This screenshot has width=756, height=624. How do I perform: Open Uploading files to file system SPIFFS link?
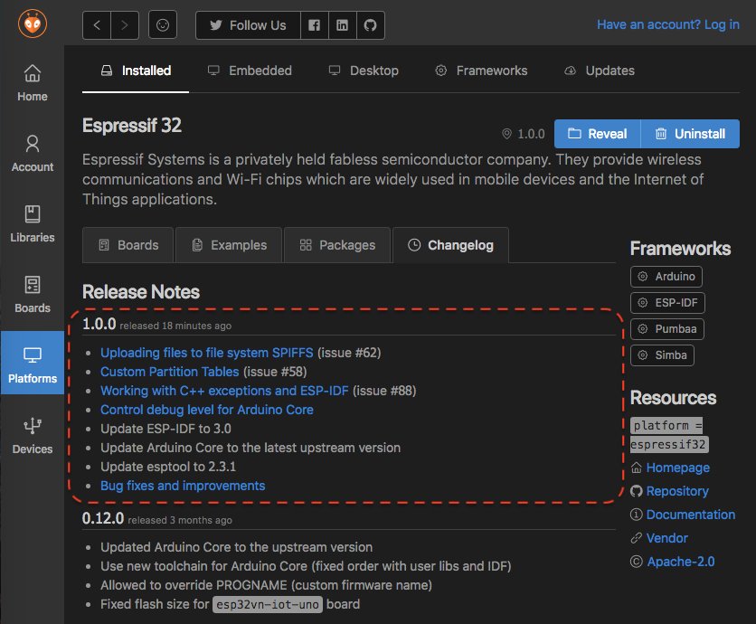point(207,353)
